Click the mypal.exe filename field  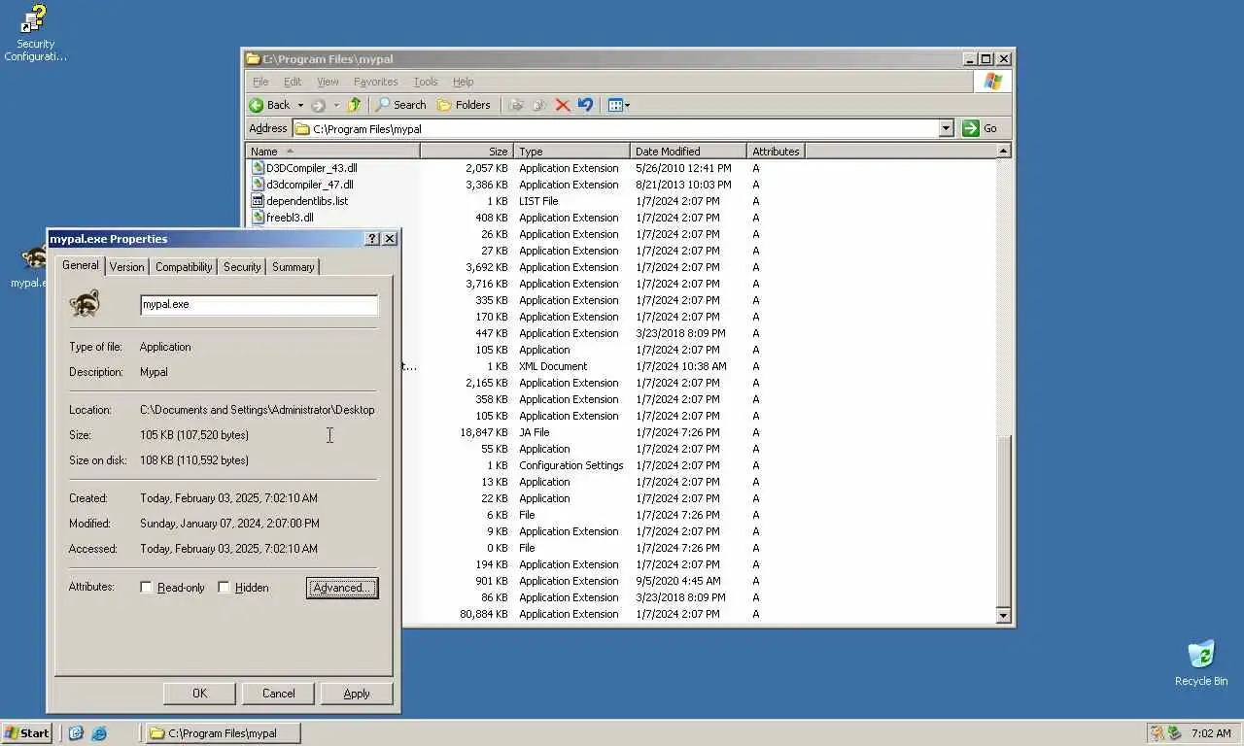(259, 305)
